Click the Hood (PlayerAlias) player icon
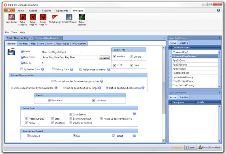 tap(200, 147)
